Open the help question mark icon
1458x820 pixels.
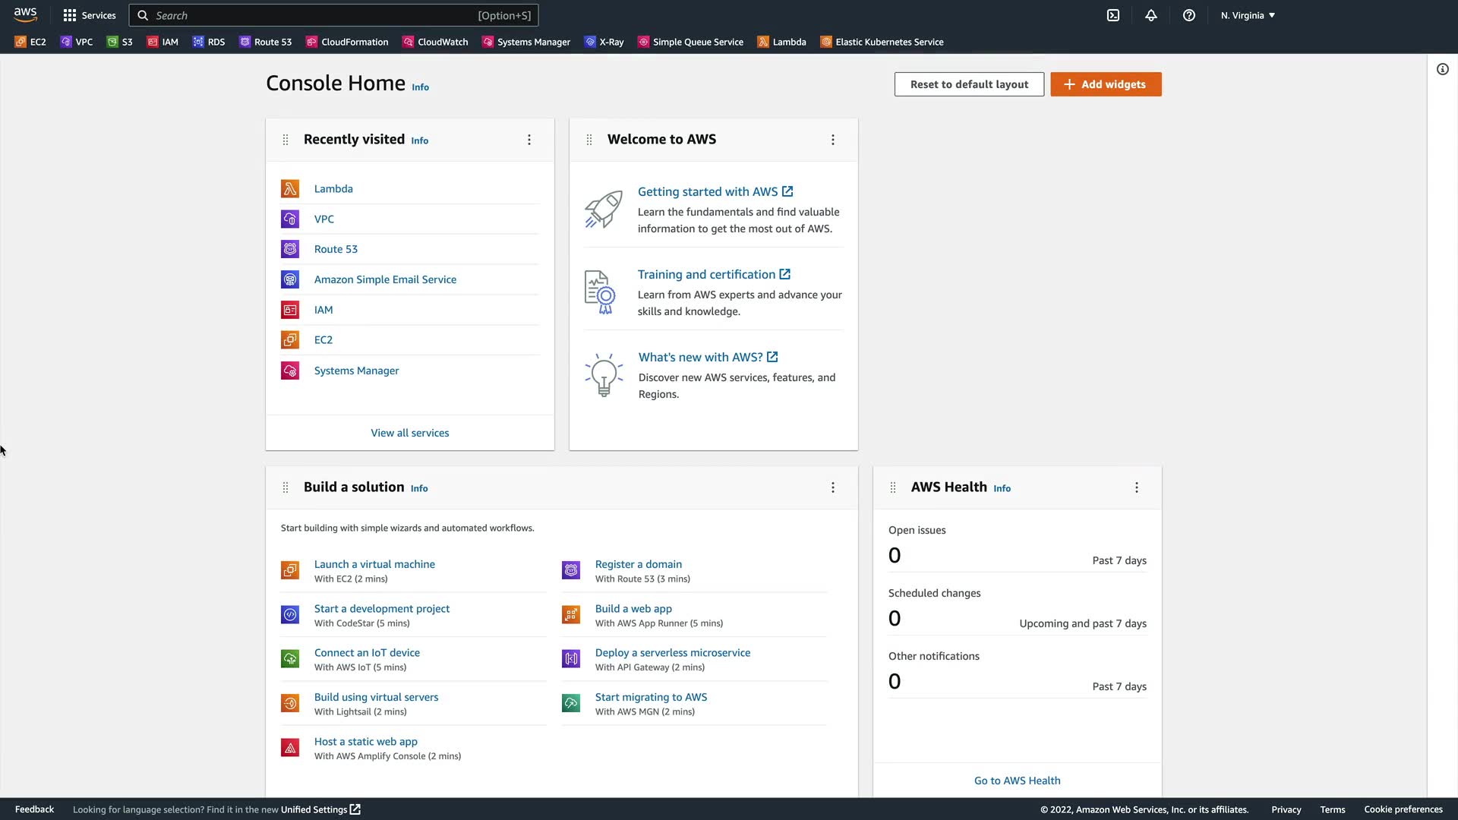(1189, 15)
